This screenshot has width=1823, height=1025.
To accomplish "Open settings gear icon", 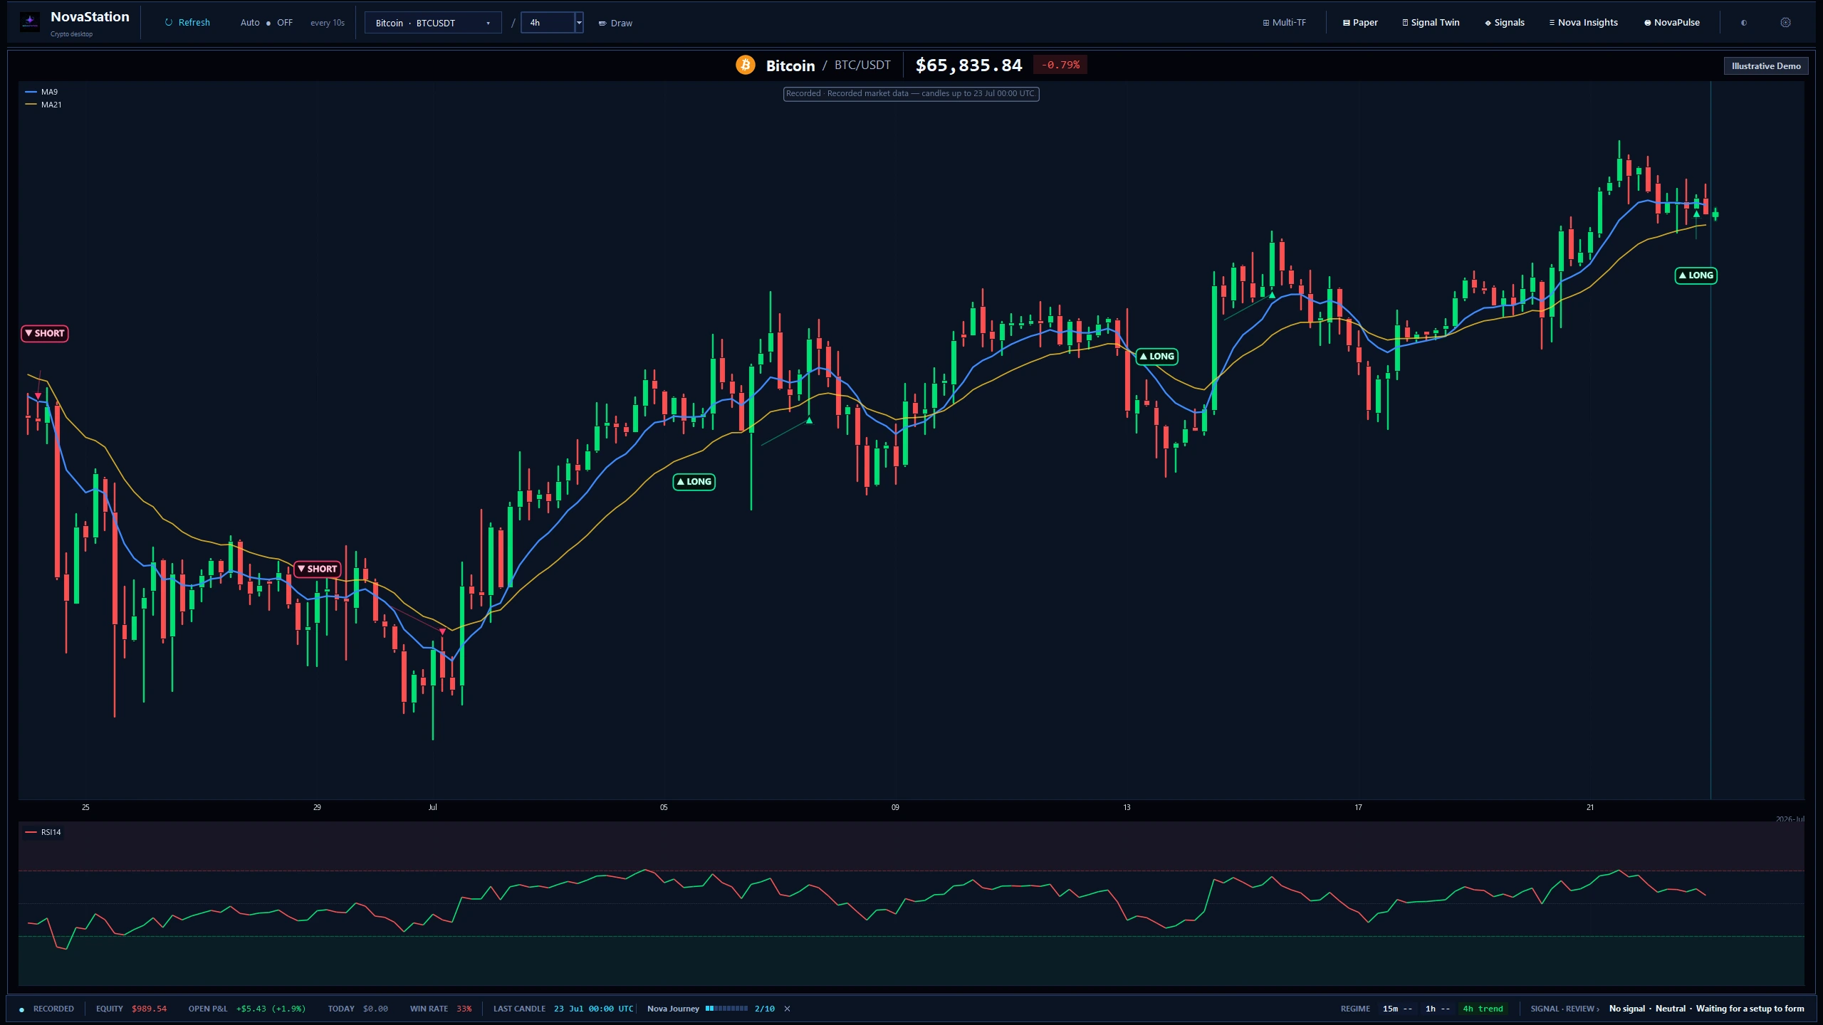I will pyautogui.click(x=1785, y=23).
